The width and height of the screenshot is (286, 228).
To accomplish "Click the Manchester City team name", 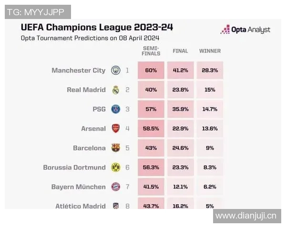I will (78, 70).
